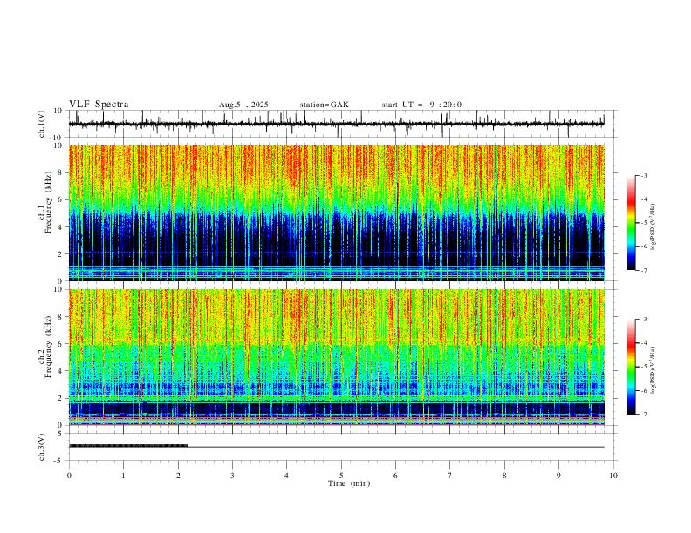The height and width of the screenshot is (533, 691).
Task: Click the "-7" tick on ch.2 color bar
Action: [643, 414]
